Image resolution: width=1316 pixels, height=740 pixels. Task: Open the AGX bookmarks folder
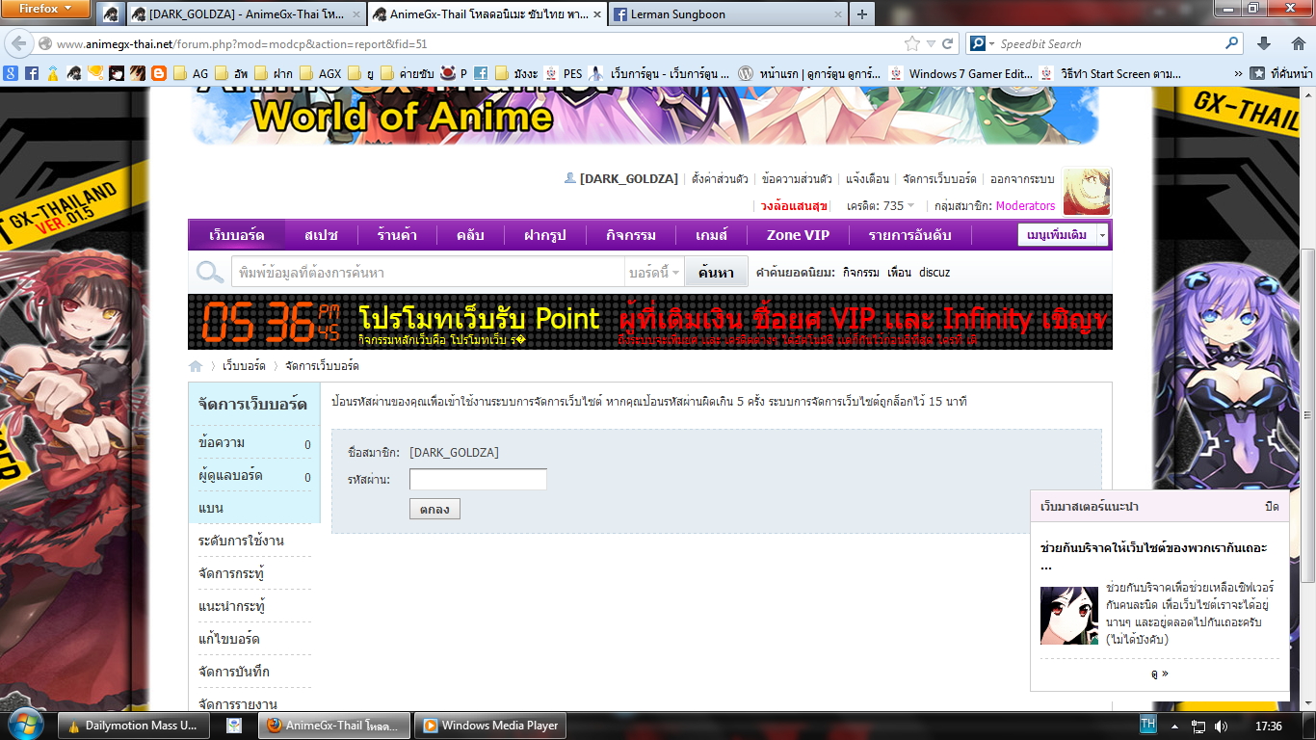(x=320, y=73)
